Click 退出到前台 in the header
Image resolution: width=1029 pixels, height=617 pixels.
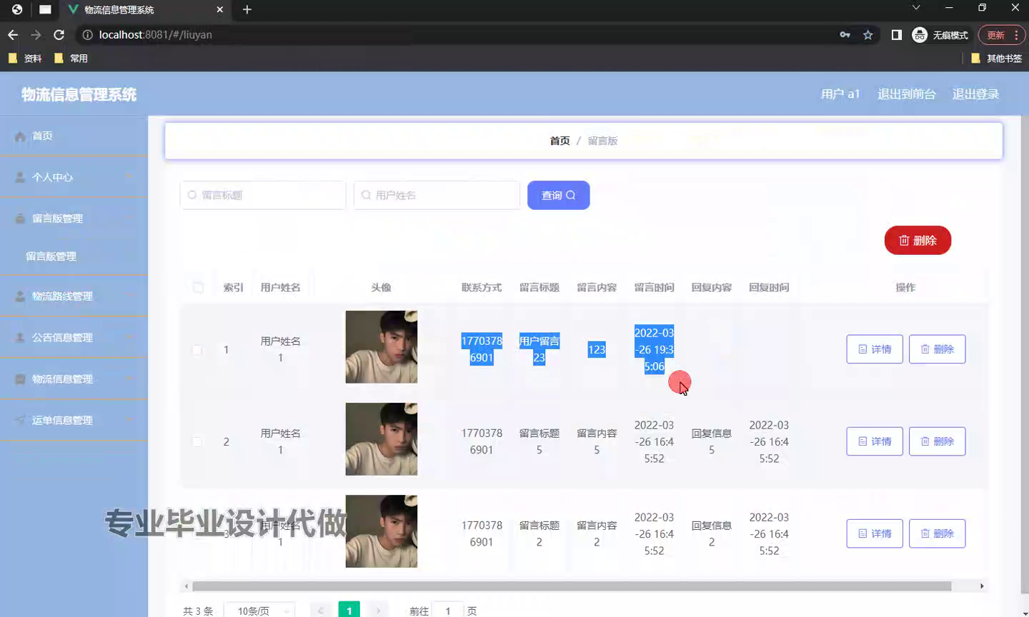906,94
